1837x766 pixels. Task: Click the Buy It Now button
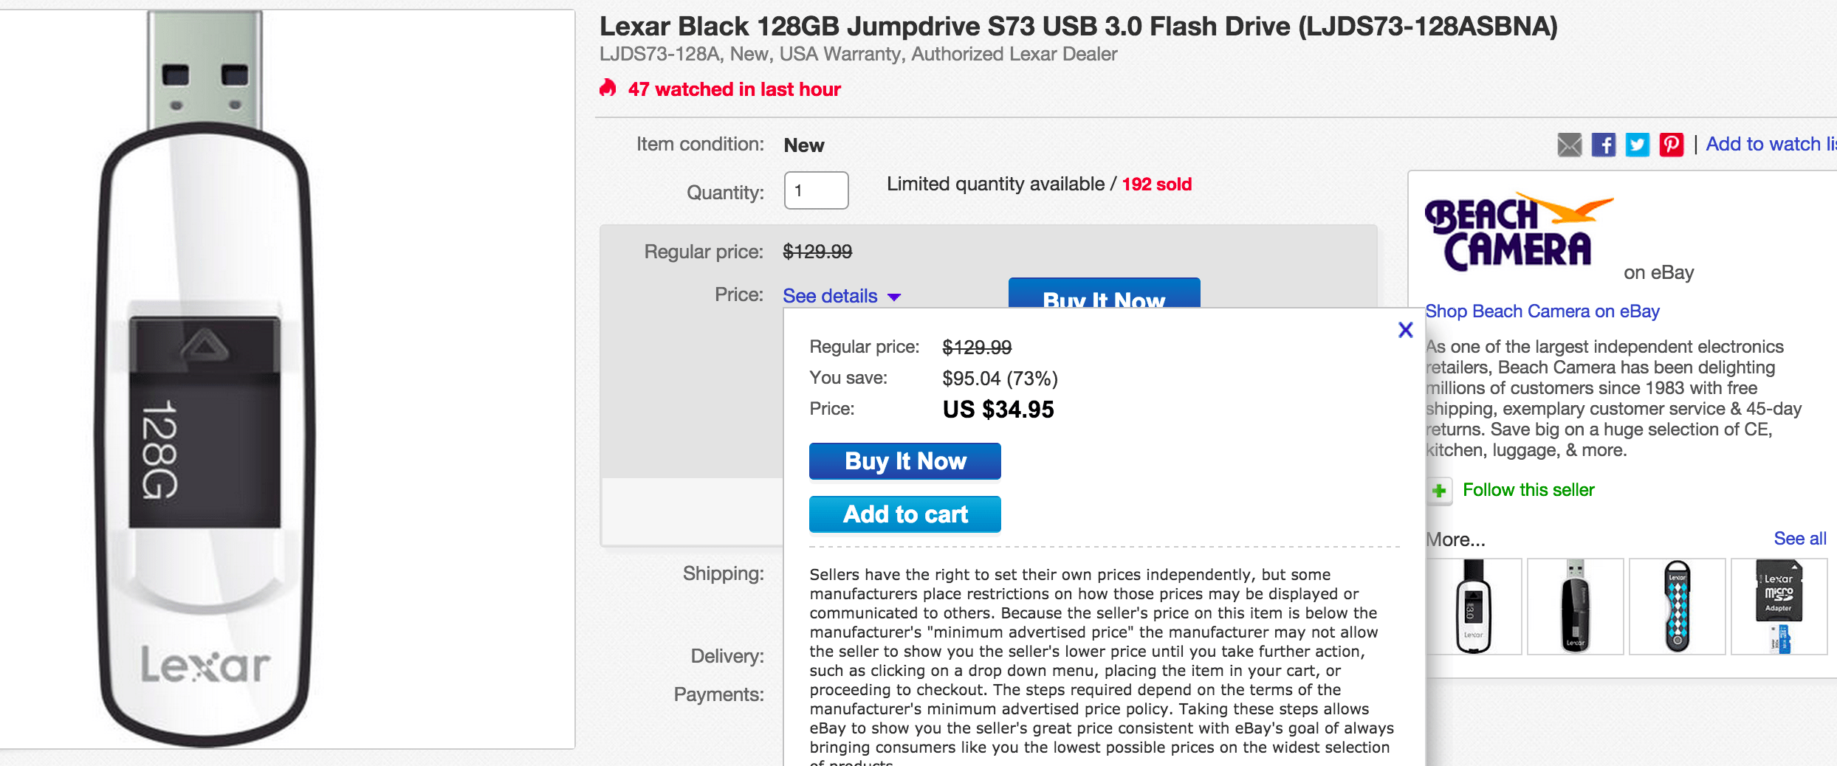pyautogui.click(x=904, y=460)
